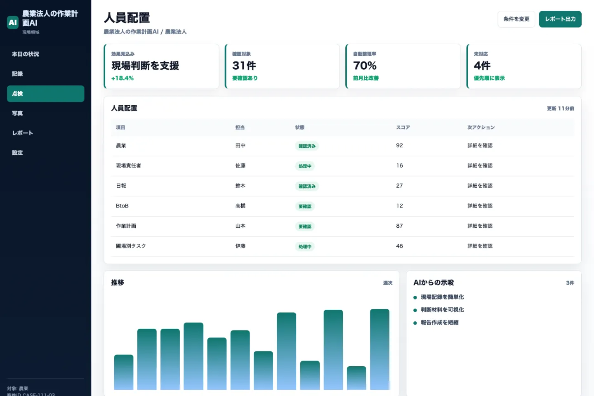
Task: Click the 次アクション column header
Action: click(x=481, y=127)
